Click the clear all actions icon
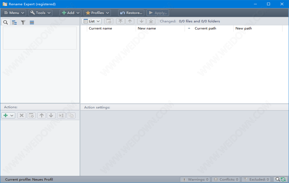289x183 pixels. [x=31, y=116]
